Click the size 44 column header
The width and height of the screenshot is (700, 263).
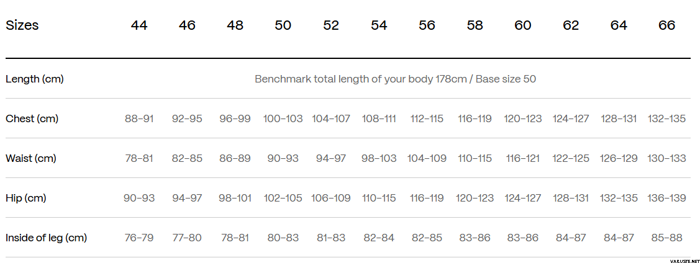coord(139,25)
